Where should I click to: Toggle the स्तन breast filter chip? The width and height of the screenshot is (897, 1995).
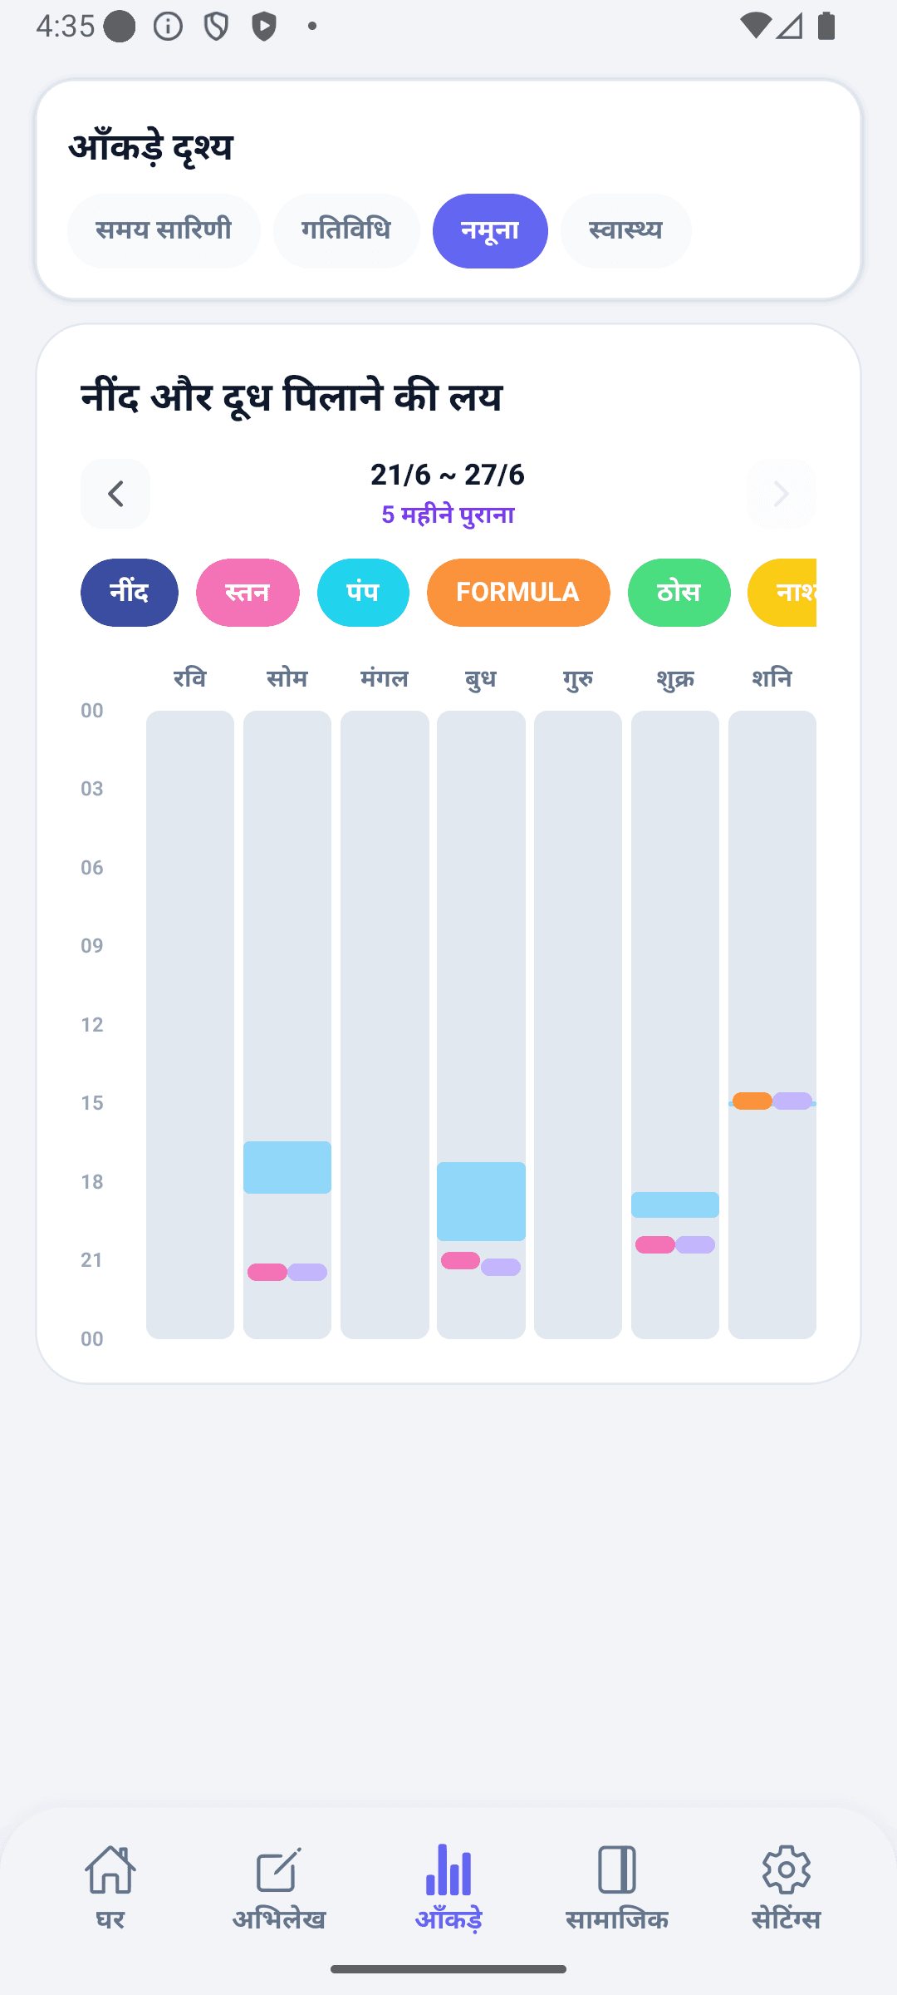[248, 593]
